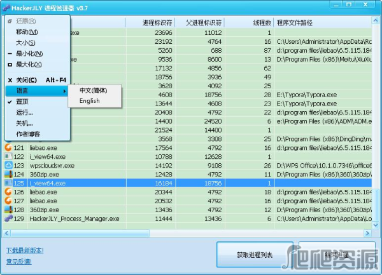This screenshot has width=382, height=275.
Task: Select liebao.exe in row 127
Action: tap(43, 201)
